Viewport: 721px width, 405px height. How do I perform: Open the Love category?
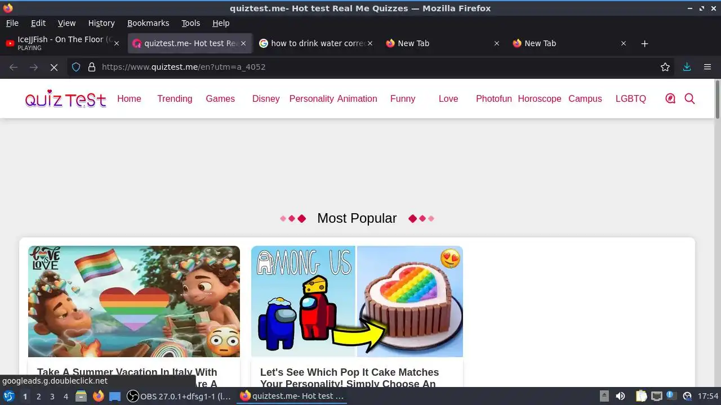(x=448, y=98)
